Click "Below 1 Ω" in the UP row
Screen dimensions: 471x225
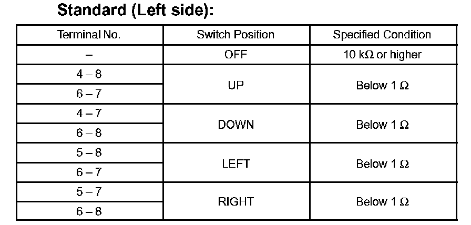(382, 85)
